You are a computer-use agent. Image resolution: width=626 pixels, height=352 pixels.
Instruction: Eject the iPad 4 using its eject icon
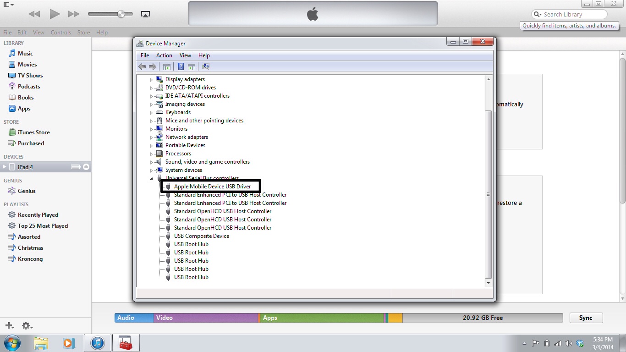coord(86,167)
